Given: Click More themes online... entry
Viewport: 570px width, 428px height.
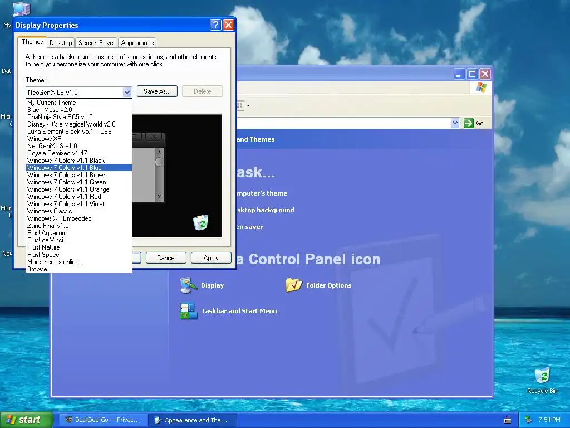Looking at the screenshot, I should [x=79, y=262].
